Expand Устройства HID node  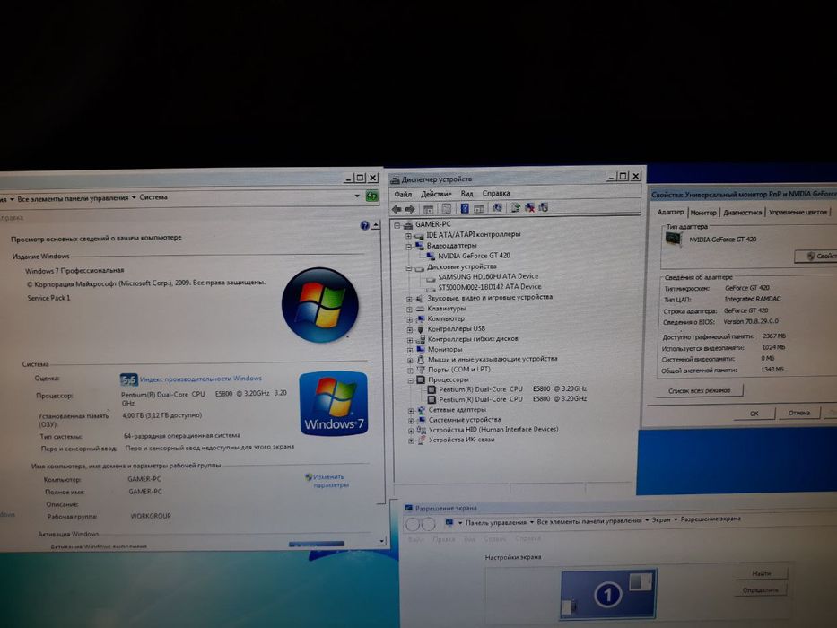coord(411,431)
